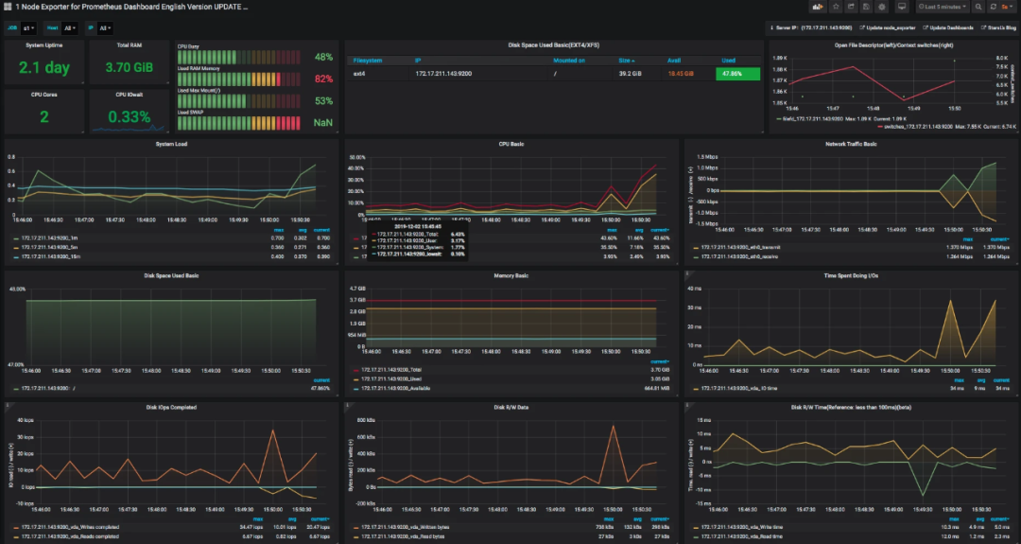Refresh the dashboard now
This screenshot has width=1021, height=544.
(x=993, y=7)
